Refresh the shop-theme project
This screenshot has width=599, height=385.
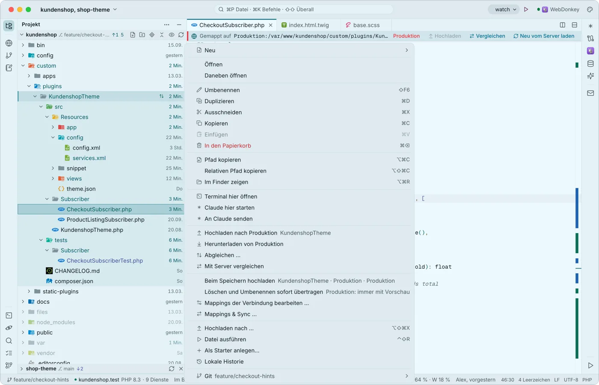coord(172,369)
